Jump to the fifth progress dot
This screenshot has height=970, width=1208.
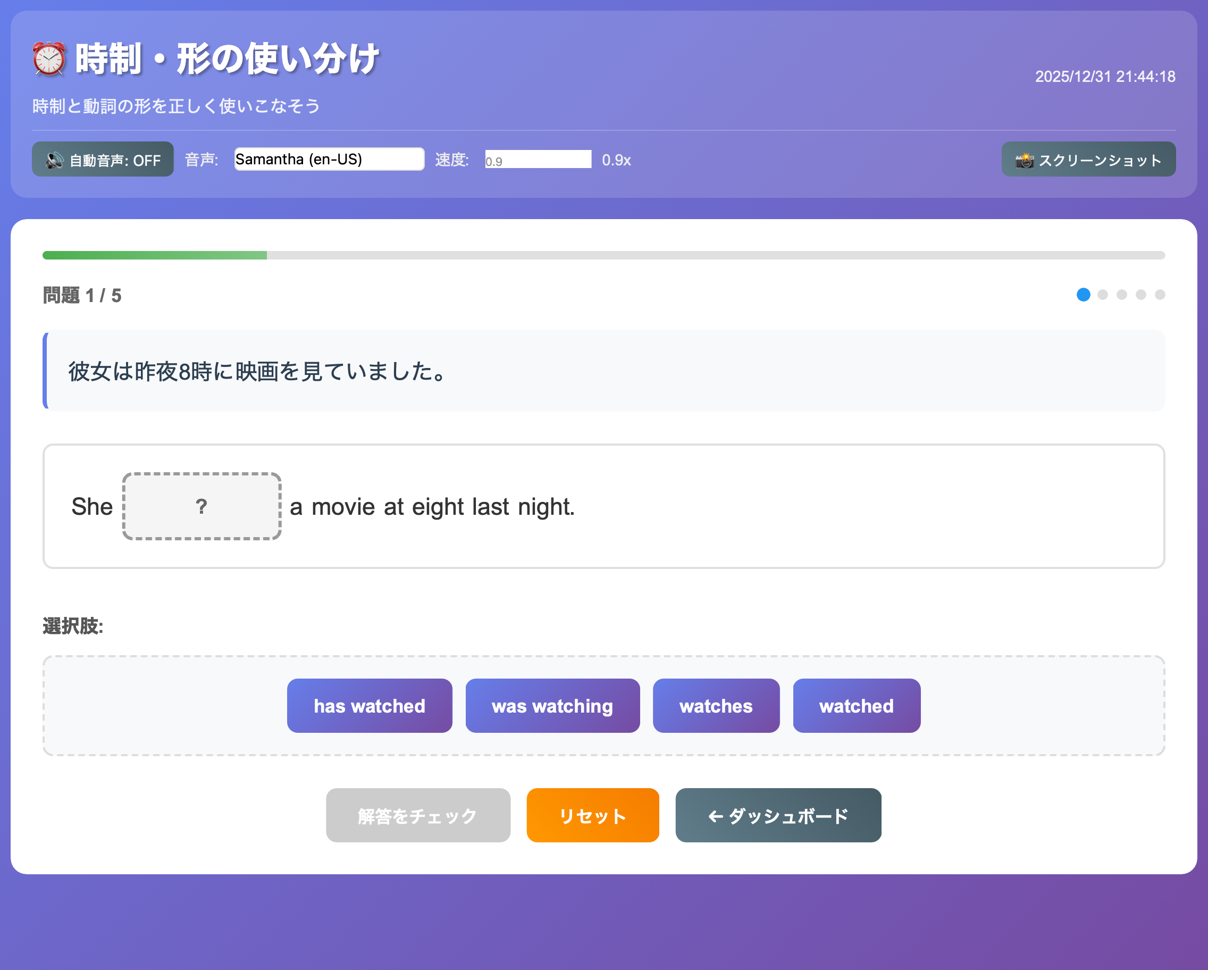pyautogui.click(x=1159, y=295)
